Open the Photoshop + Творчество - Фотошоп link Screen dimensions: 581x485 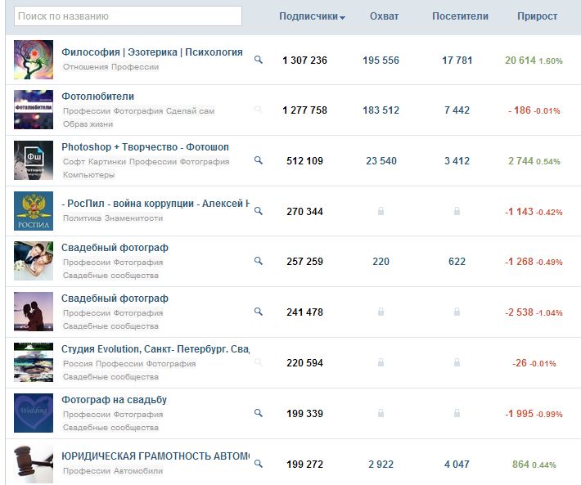point(145,147)
